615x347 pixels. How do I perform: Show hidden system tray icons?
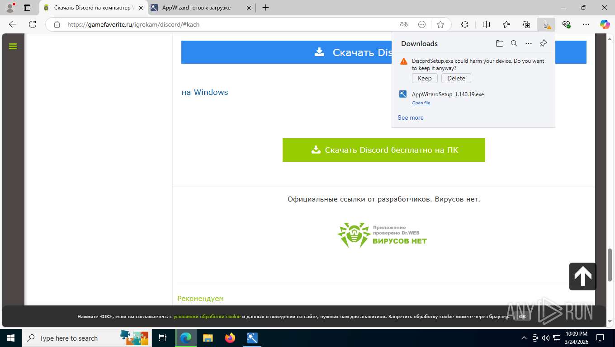coord(524,338)
